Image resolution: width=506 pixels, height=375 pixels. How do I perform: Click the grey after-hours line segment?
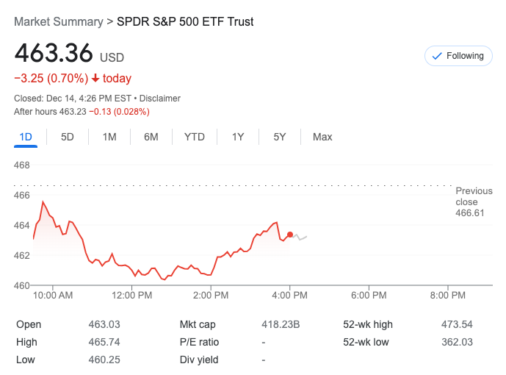(300, 238)
